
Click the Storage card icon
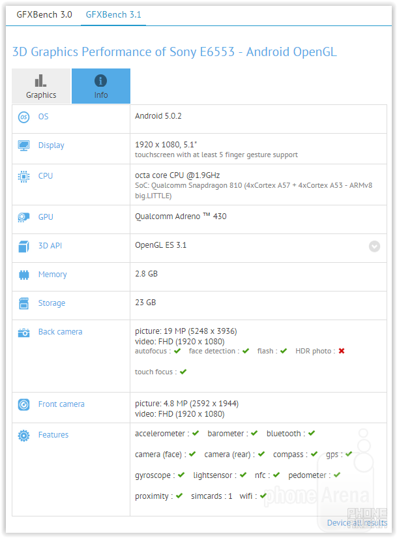(23, 303)
